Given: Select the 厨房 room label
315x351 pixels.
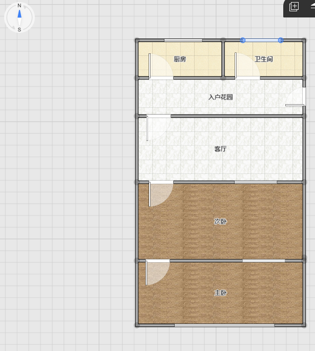Looking at the screenshot, I should click(x=180, y=59).
